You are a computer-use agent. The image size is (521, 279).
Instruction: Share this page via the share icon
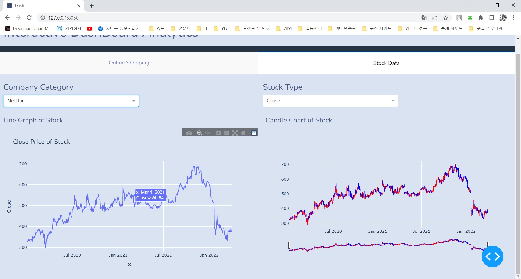tap(435, 18)
